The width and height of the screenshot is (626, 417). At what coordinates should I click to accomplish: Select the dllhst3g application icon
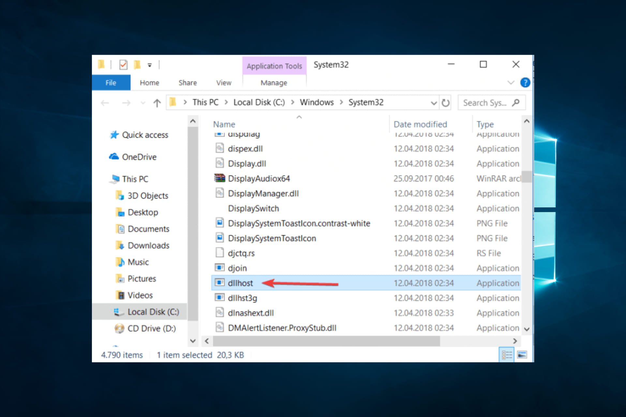(x=220, y=297)
